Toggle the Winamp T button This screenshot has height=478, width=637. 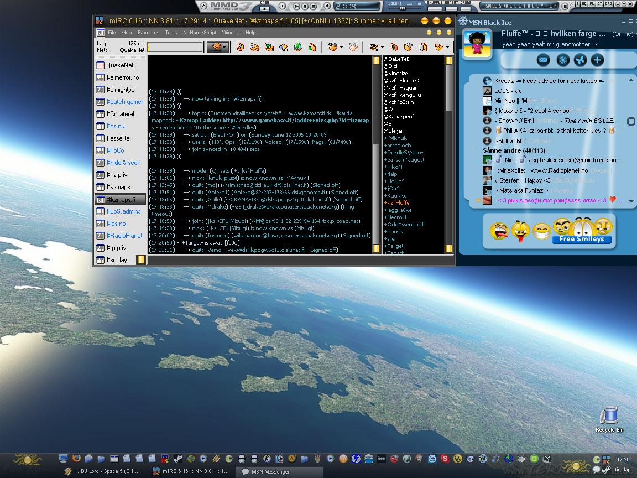(x=578, y=4)
